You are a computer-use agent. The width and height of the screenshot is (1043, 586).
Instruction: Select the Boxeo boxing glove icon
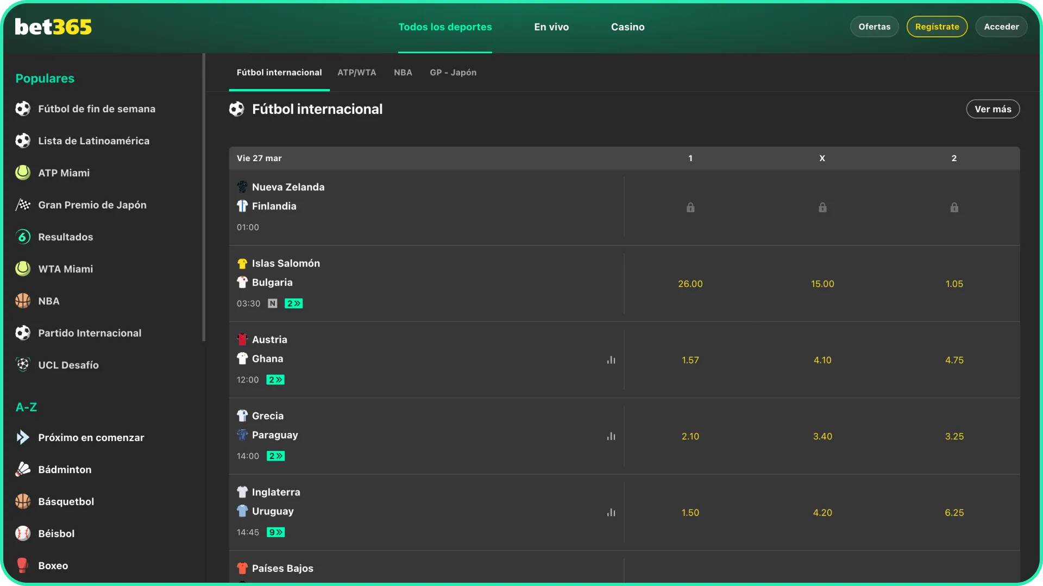[x=22, y=565]
